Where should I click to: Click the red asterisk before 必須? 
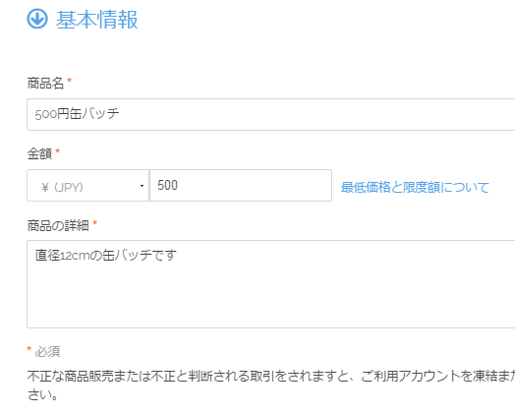click(x=29, y=349)
